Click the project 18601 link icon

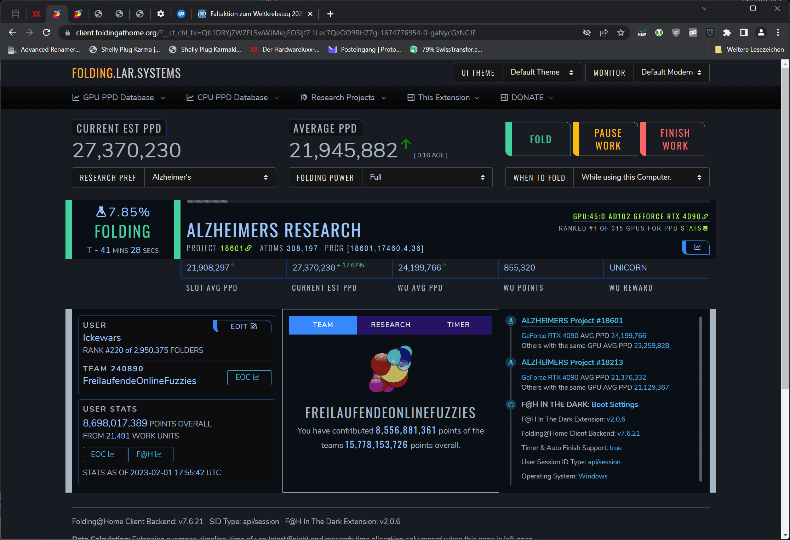[248, 248]
